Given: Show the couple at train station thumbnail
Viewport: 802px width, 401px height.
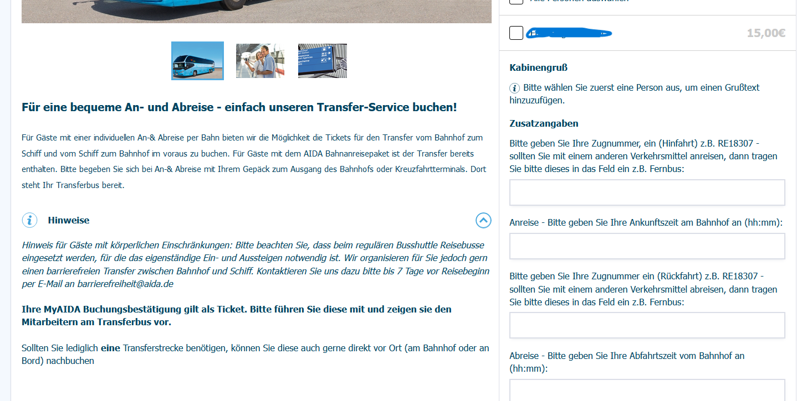Looking at the screenshot, I should click(x=260, y=61).
